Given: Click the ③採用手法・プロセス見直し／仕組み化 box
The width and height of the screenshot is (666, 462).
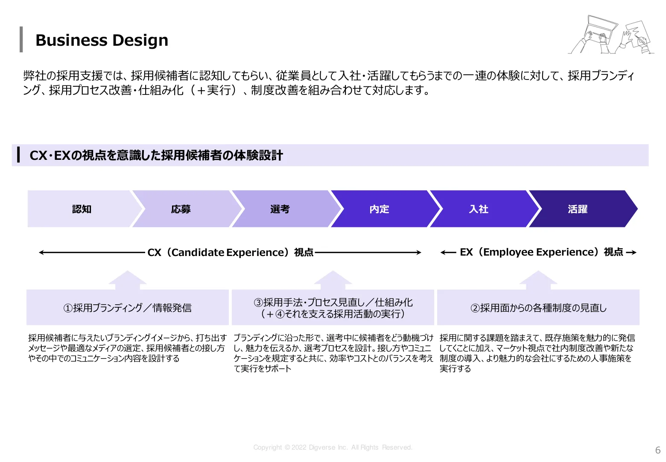Looking at the screenshot, I should (333, 308).
